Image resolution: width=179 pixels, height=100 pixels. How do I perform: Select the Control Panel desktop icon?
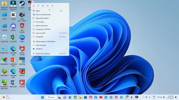coord(4,50)
